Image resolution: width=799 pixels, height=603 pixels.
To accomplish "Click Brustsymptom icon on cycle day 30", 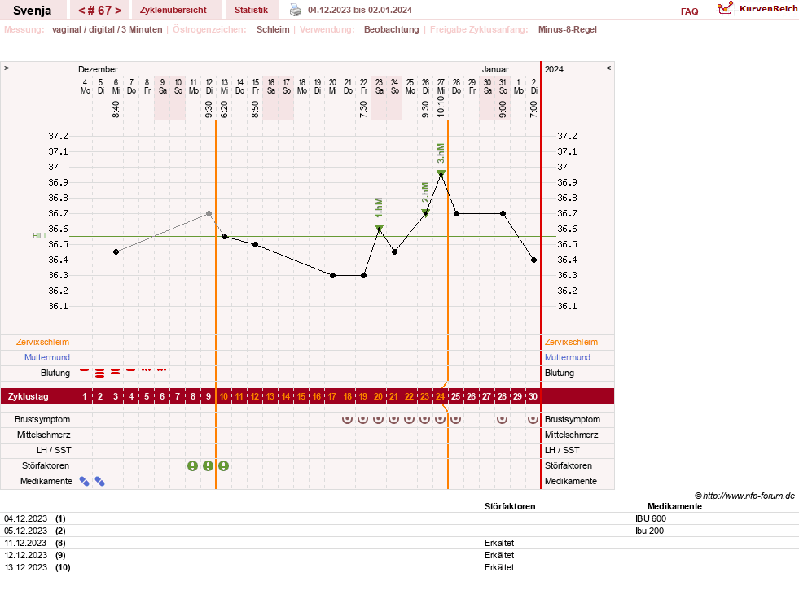I will tap(533, 419).
